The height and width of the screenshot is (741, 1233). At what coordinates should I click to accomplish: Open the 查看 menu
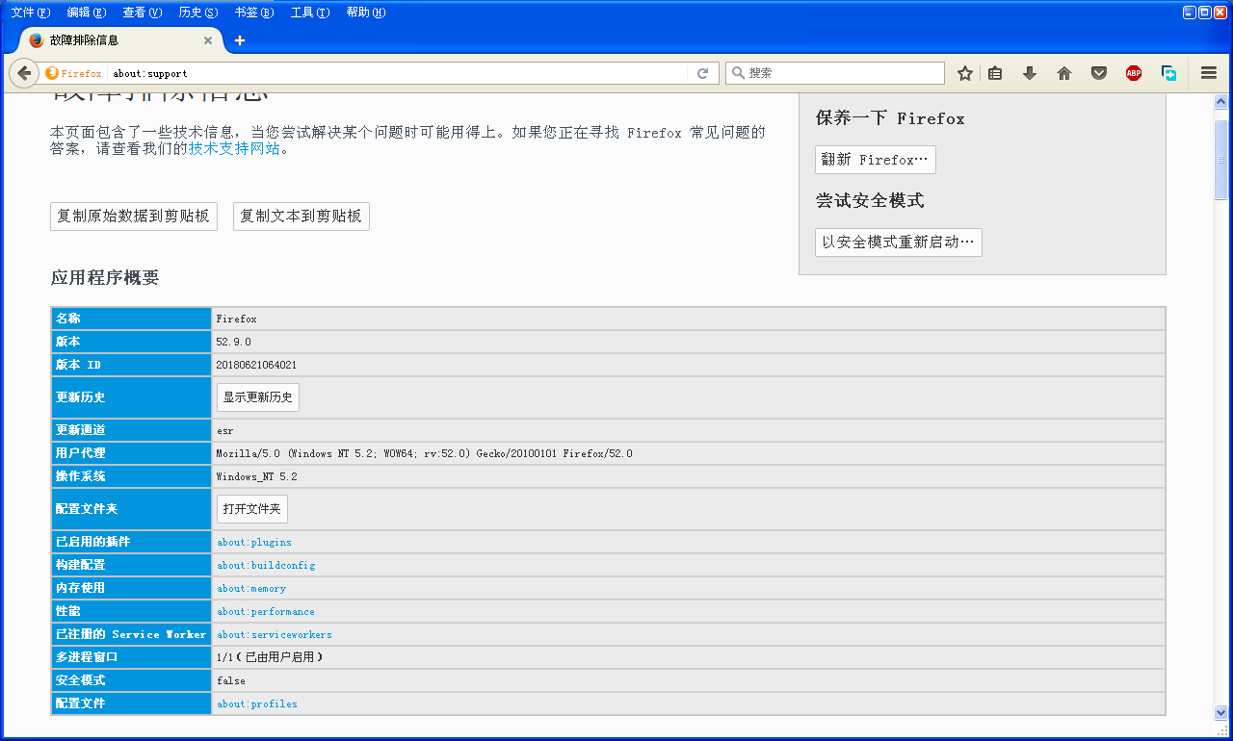[x=143, y=13]
